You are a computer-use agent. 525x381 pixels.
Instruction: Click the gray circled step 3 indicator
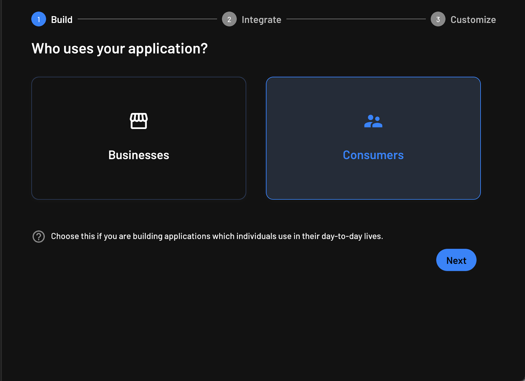pyautogui.click(x=438, y=19)
